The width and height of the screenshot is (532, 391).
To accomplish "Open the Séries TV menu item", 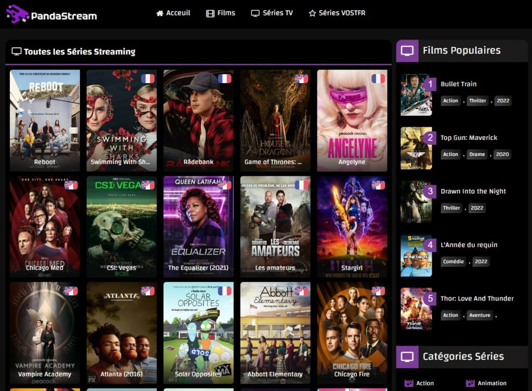I will (272, 13).
